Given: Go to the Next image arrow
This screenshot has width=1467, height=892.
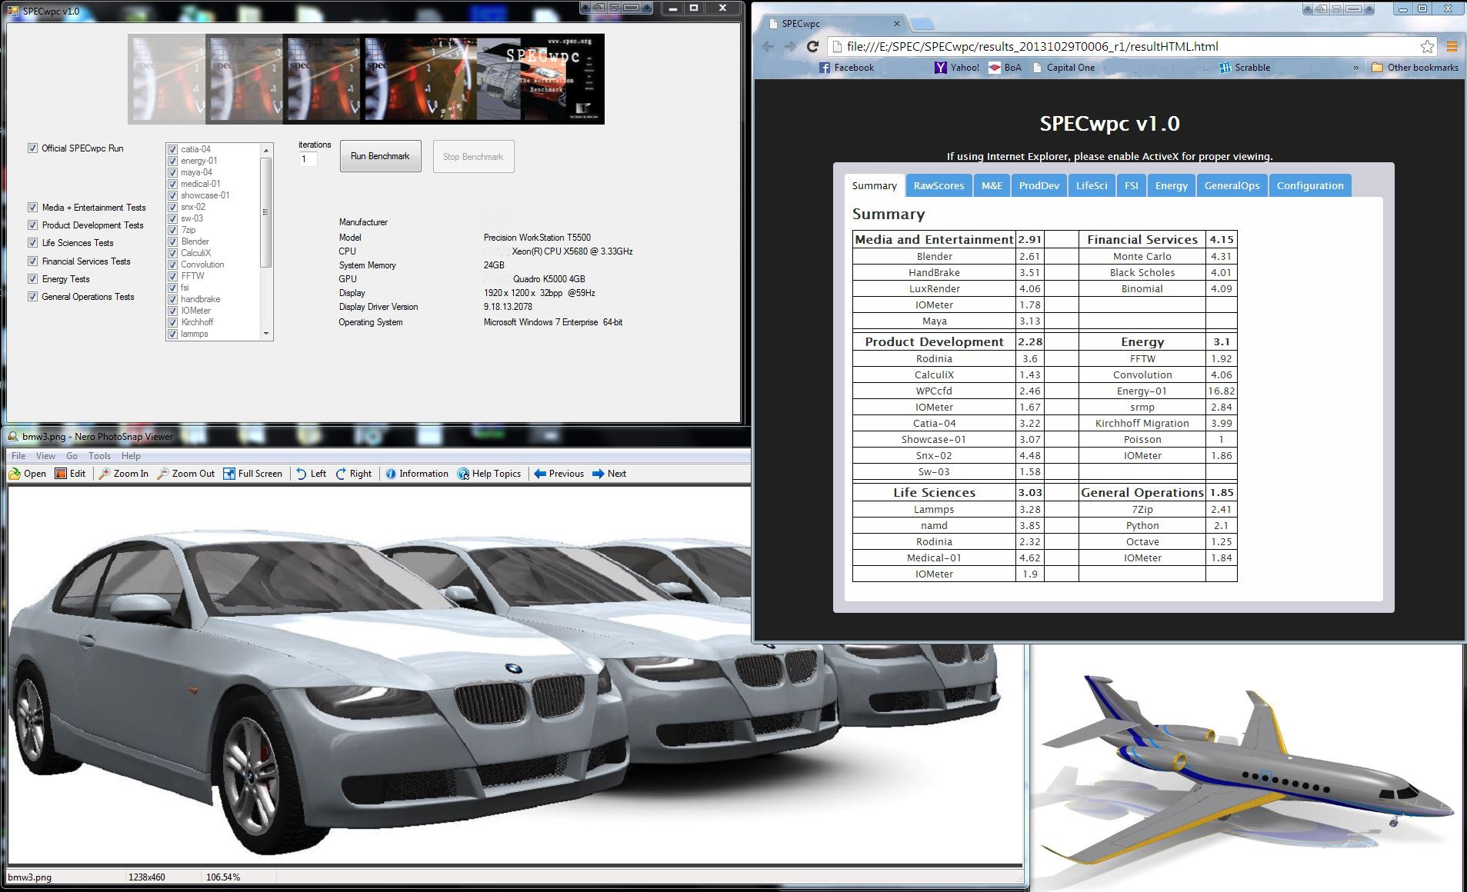Looking at the screenshot, I should (x=598, y=474).
